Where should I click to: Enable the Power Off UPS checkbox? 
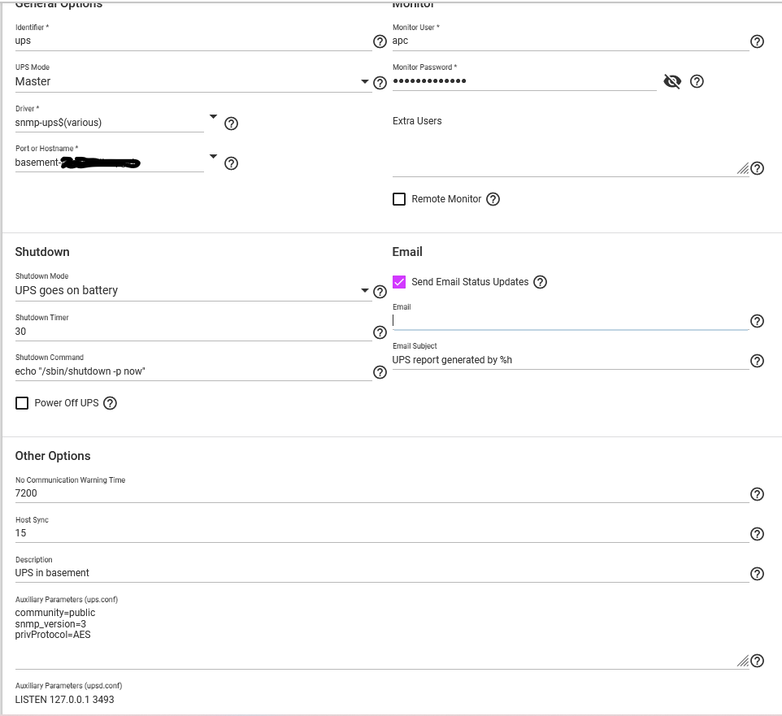pos(22,403)
